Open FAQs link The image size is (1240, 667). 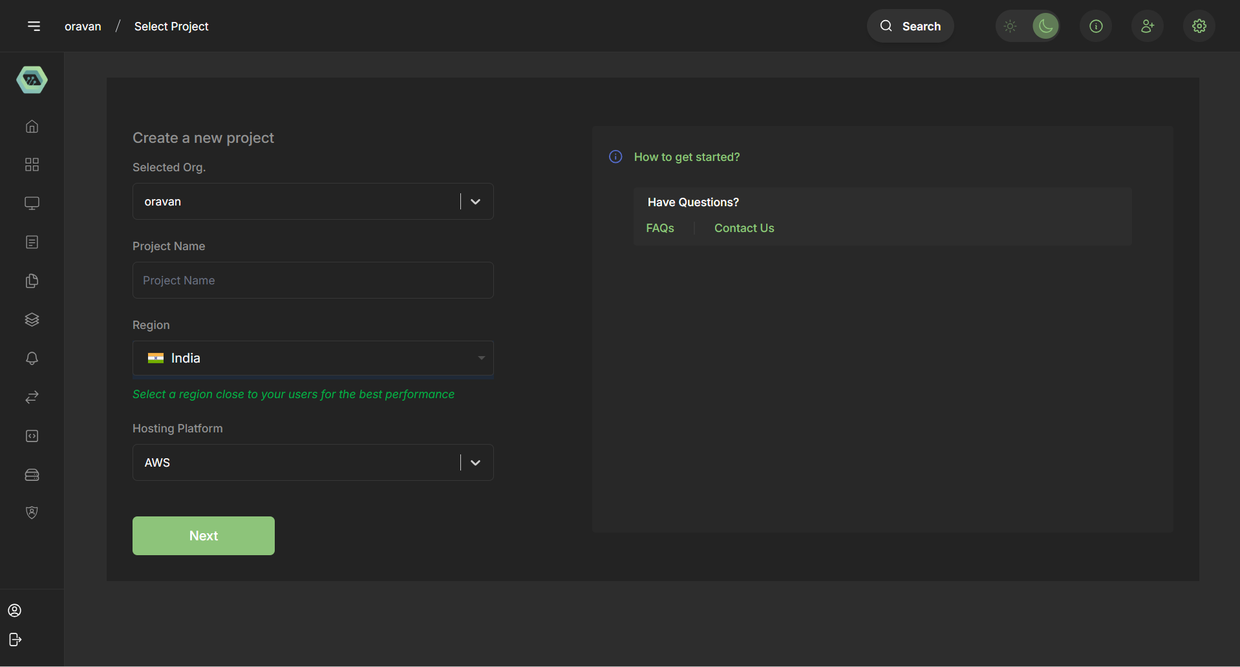660,228
